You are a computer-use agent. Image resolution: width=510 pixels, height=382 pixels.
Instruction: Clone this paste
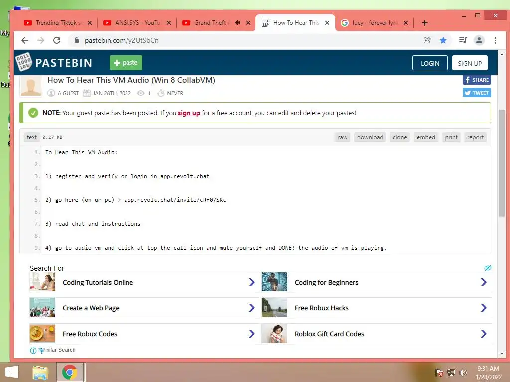(400, 137)
